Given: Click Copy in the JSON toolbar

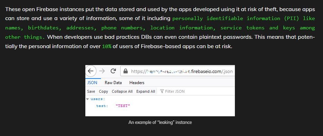Looking at the screenshot, I should (103, 91).
